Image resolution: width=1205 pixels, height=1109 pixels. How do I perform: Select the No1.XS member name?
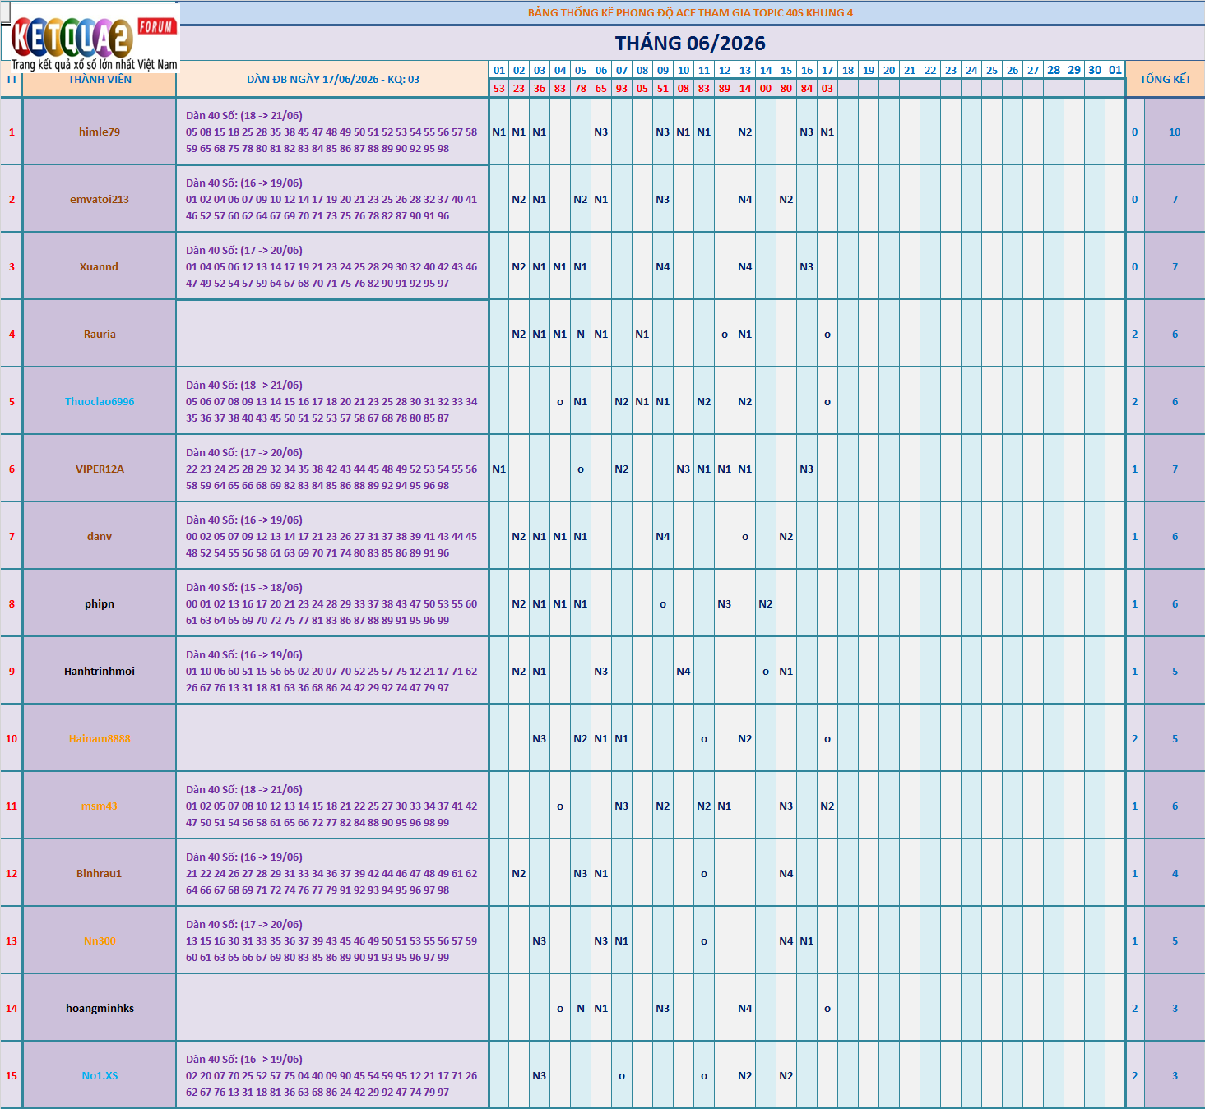[x=100, y=1075]
